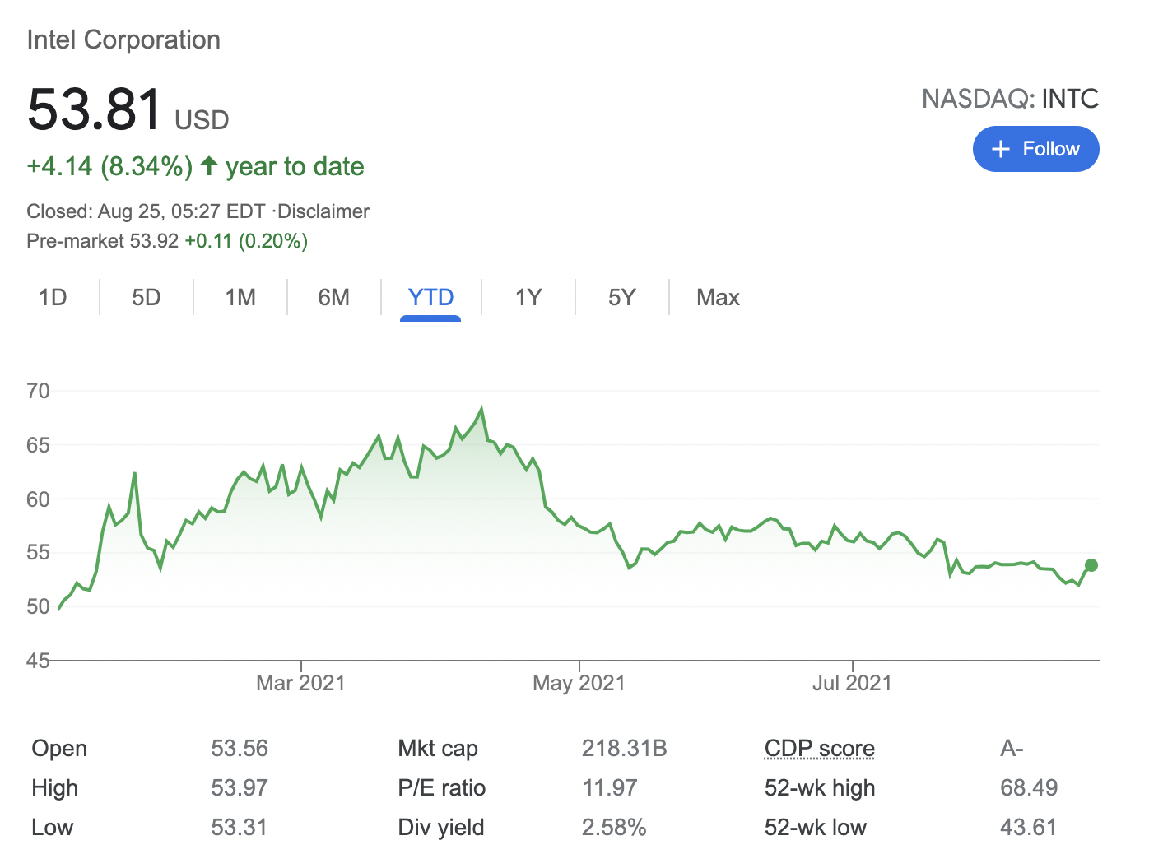Click the May 2021 axis label
Screen dimensions: 1149x868
pos(579,683)
